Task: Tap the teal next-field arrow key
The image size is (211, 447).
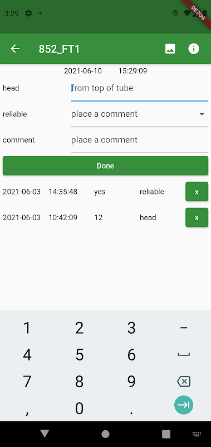Action: pos(184,405)
